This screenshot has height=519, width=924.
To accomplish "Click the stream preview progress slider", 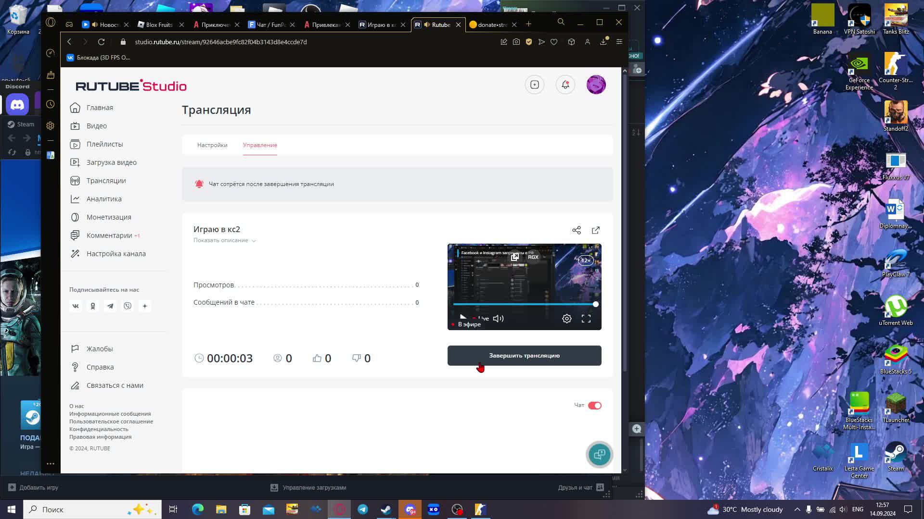I will [x=524, y=304].
